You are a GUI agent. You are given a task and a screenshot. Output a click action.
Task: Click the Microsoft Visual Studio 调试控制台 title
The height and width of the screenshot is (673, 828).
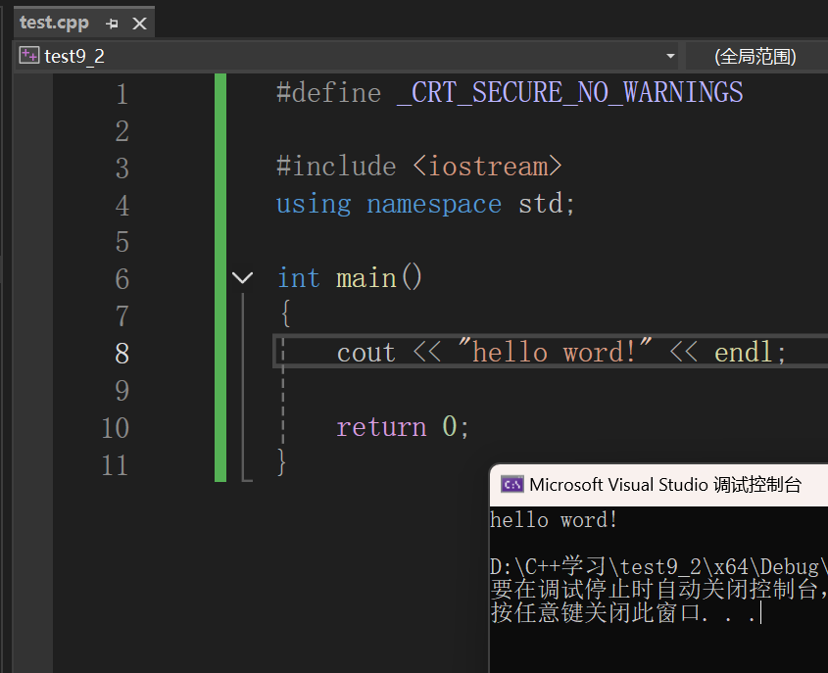point(665,485)
